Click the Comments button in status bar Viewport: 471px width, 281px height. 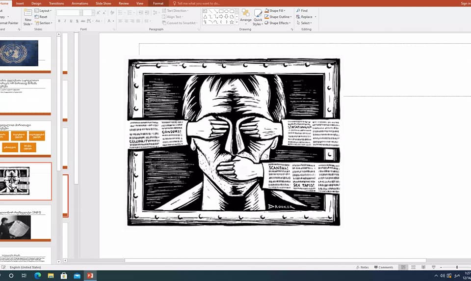point(384,267)
